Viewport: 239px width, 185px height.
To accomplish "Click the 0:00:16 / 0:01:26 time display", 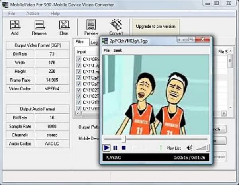I will coord(190,158).
